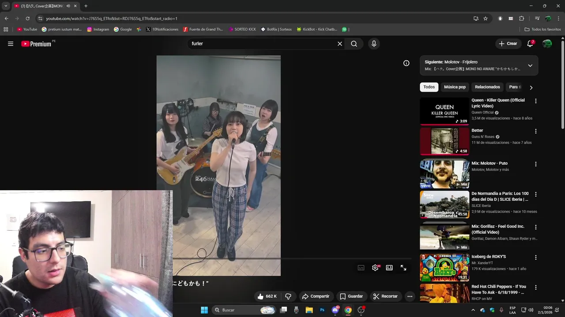The width and height of the screenshot is (565, 317).
Task: Reload the page in Chrome
Action: tap(27, 18)
